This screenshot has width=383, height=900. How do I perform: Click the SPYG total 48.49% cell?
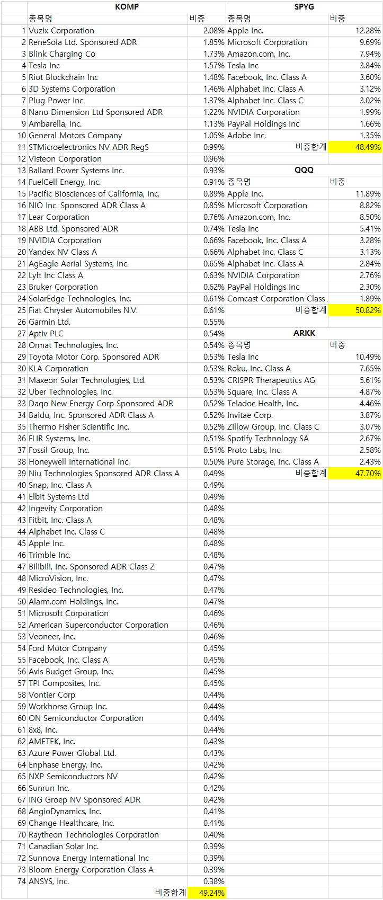[355, 147]
